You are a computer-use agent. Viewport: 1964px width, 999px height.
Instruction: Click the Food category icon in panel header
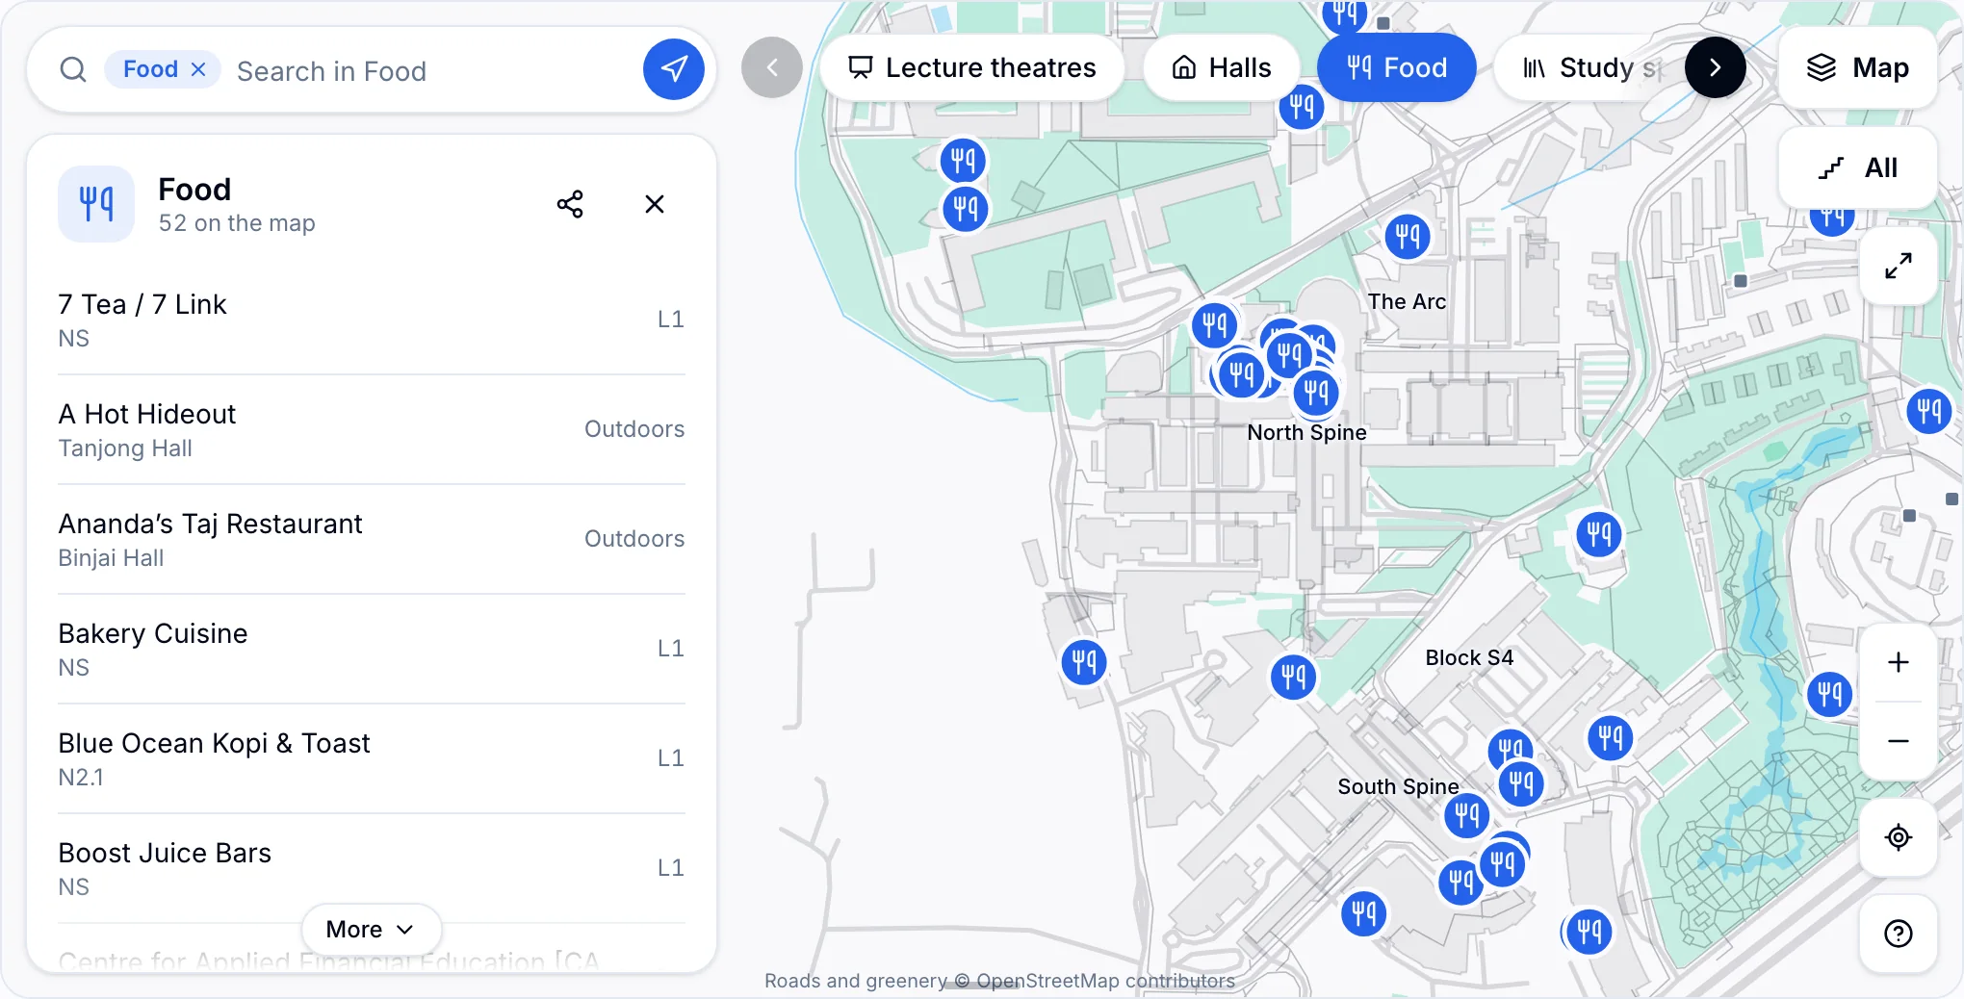96,204
